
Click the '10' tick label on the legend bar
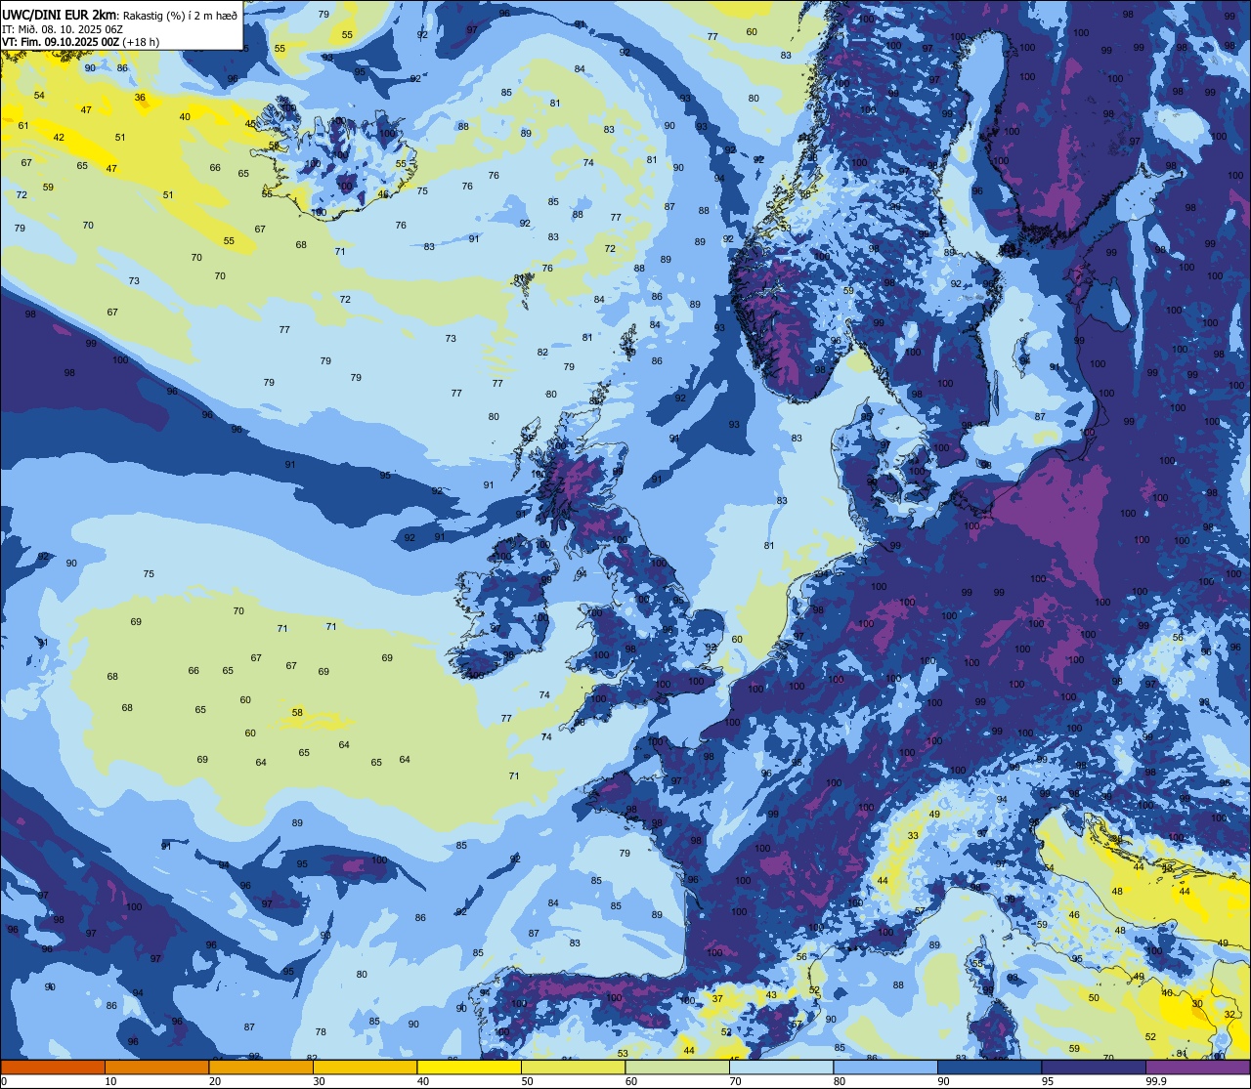click(x=110, y=1081)
